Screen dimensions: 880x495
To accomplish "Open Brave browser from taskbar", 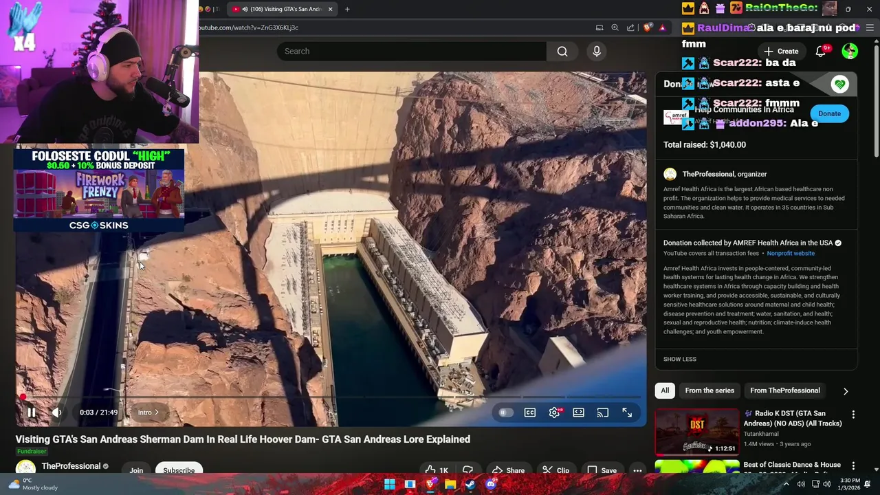I will point(430,485).
